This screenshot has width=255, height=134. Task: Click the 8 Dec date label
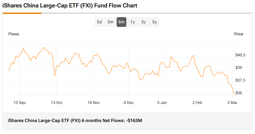click(x=129, y=103)
